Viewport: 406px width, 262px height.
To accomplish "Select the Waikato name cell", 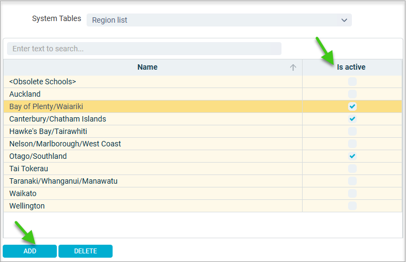I will tap(153, 193).
